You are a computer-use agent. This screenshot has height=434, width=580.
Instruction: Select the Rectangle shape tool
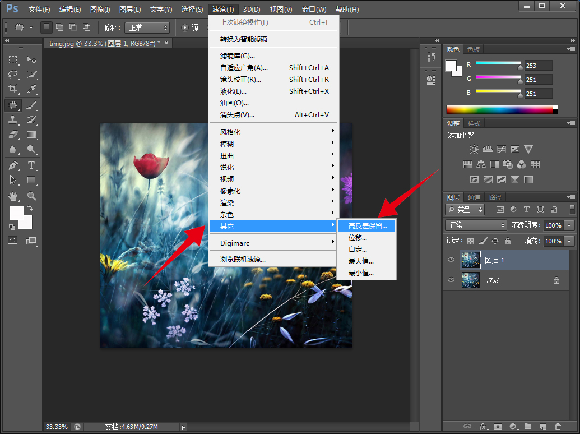(31, 180)
